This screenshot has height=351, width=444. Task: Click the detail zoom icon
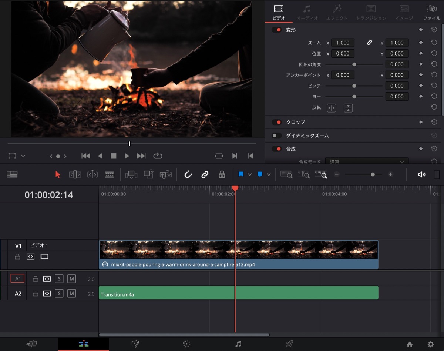[304, 174]
